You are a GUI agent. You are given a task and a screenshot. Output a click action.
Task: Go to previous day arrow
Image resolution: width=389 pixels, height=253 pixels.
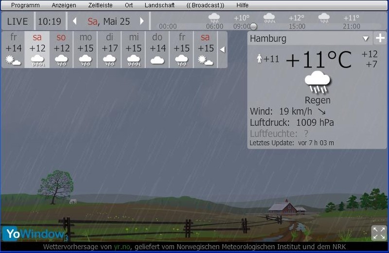pyautogui.click(x=74, y=21)
